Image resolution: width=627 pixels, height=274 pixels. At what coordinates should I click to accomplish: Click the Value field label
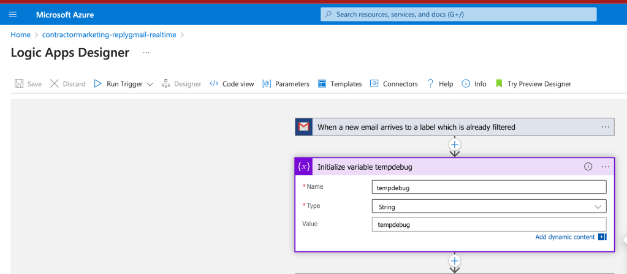point(310,224)
